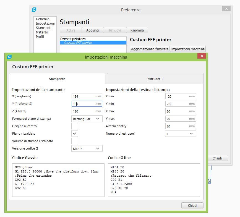Close the Impostazioni macchina dialog with red X

[202, 56]
